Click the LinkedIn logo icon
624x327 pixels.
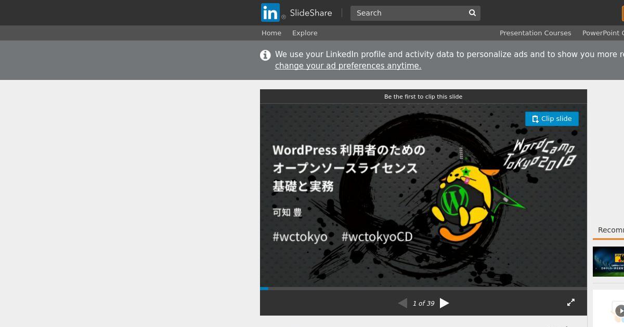click(x=270, y=12)
